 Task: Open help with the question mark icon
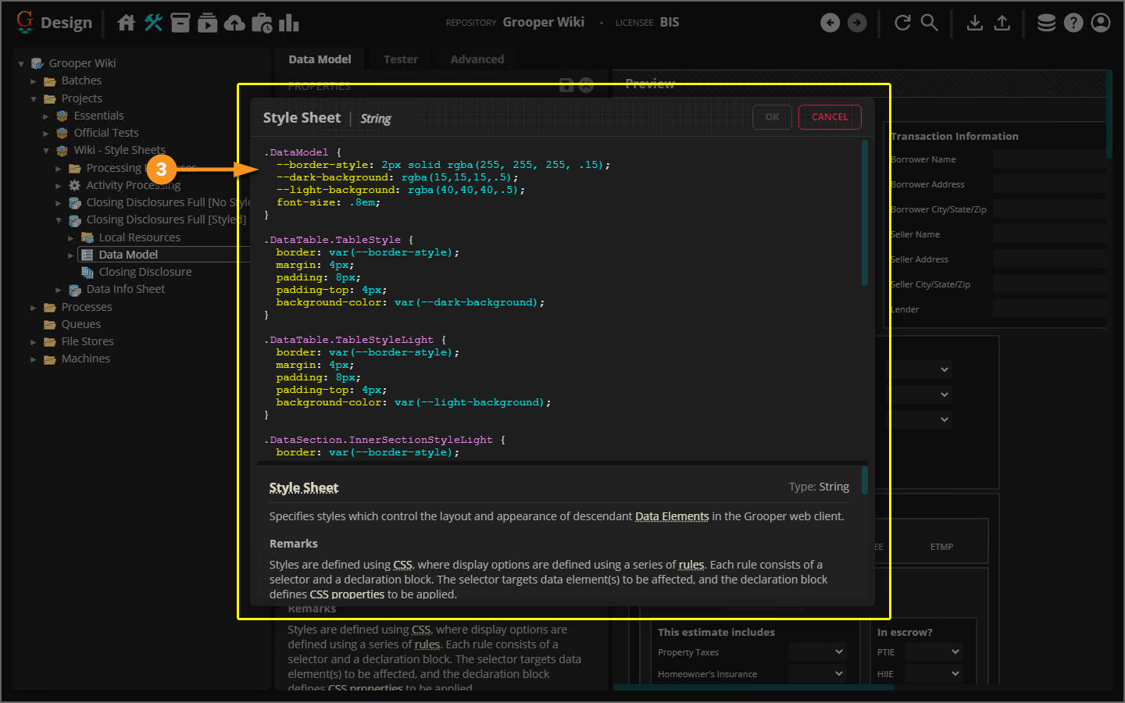tap(1073, 23)
